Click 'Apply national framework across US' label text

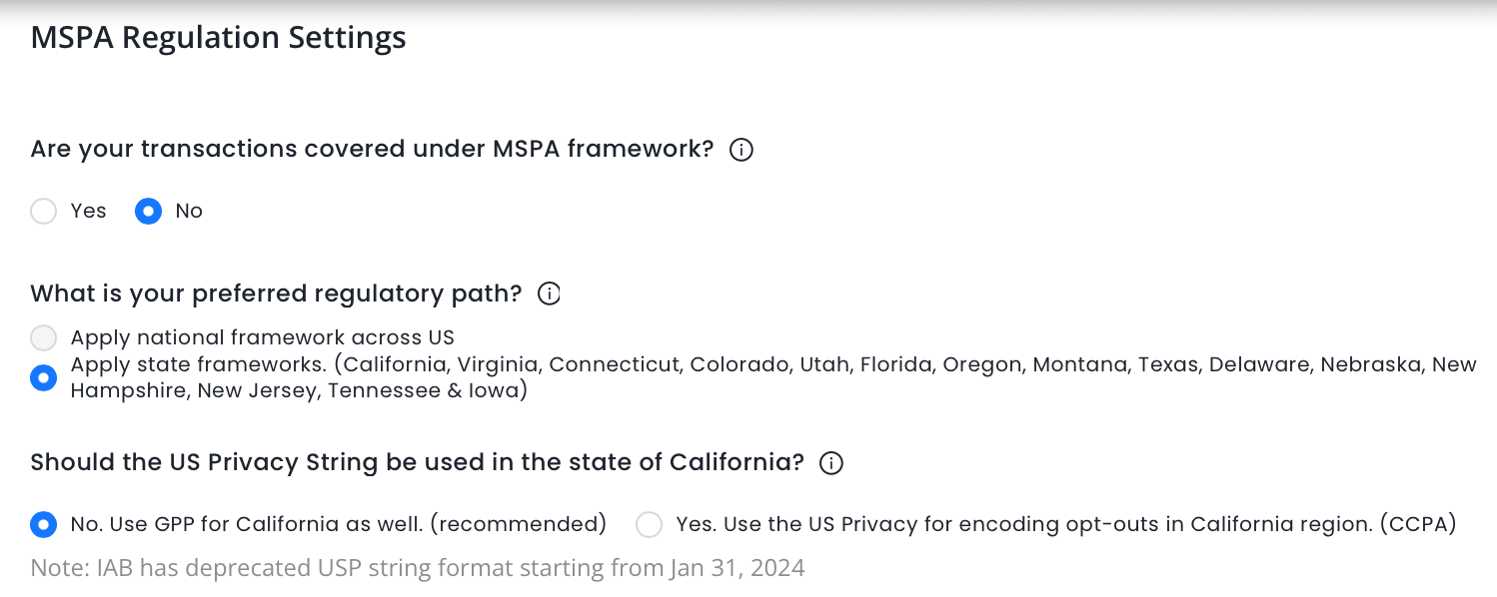tap(262, 337)
